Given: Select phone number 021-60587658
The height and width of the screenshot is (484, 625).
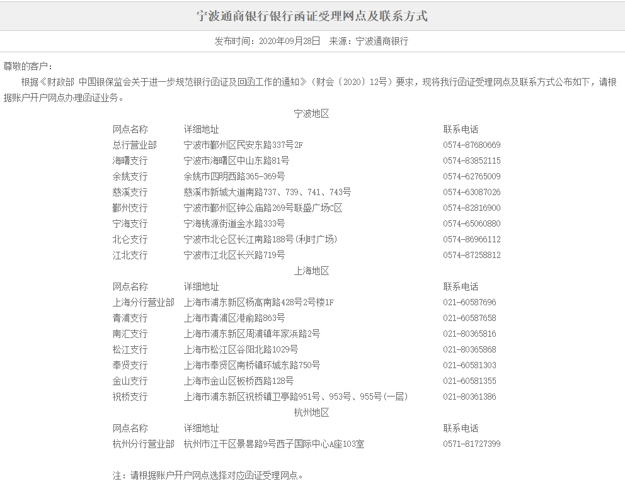Looking at the screenshot, I should coord(469,318).
